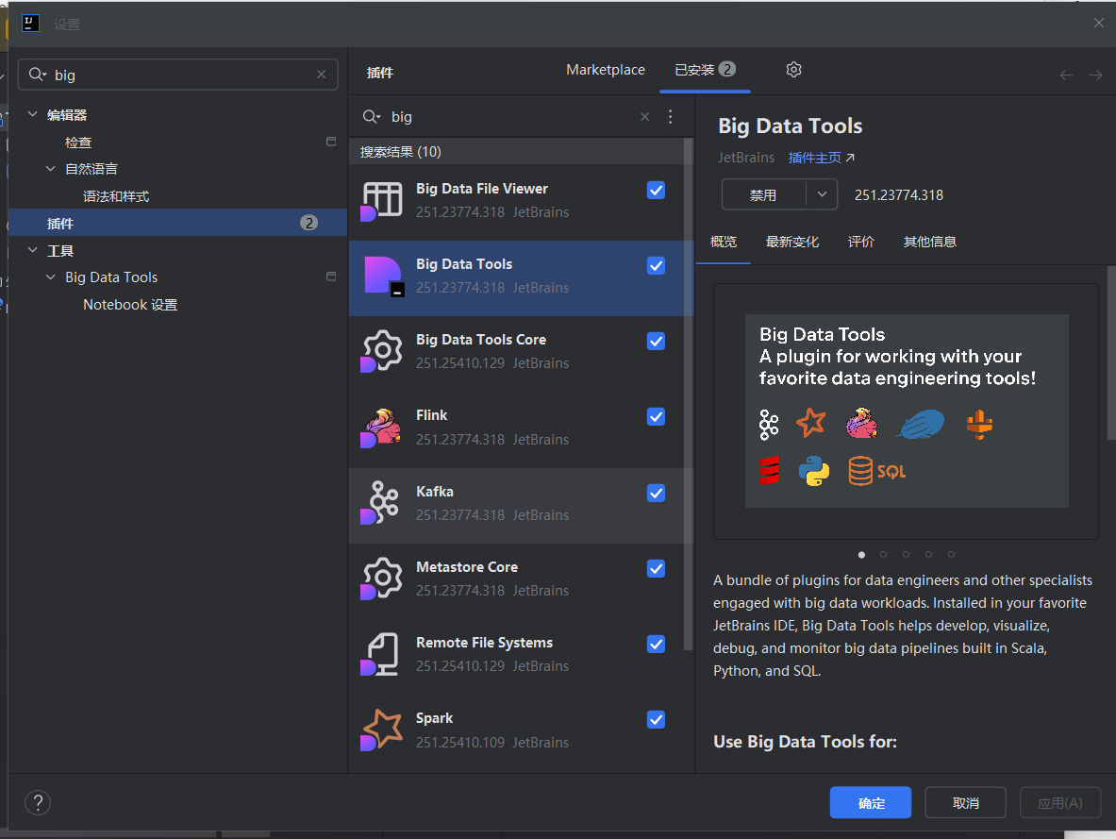Screen dimensions: 1116x839
Task: Open the help question mark icon
Action: click(38, 803)
